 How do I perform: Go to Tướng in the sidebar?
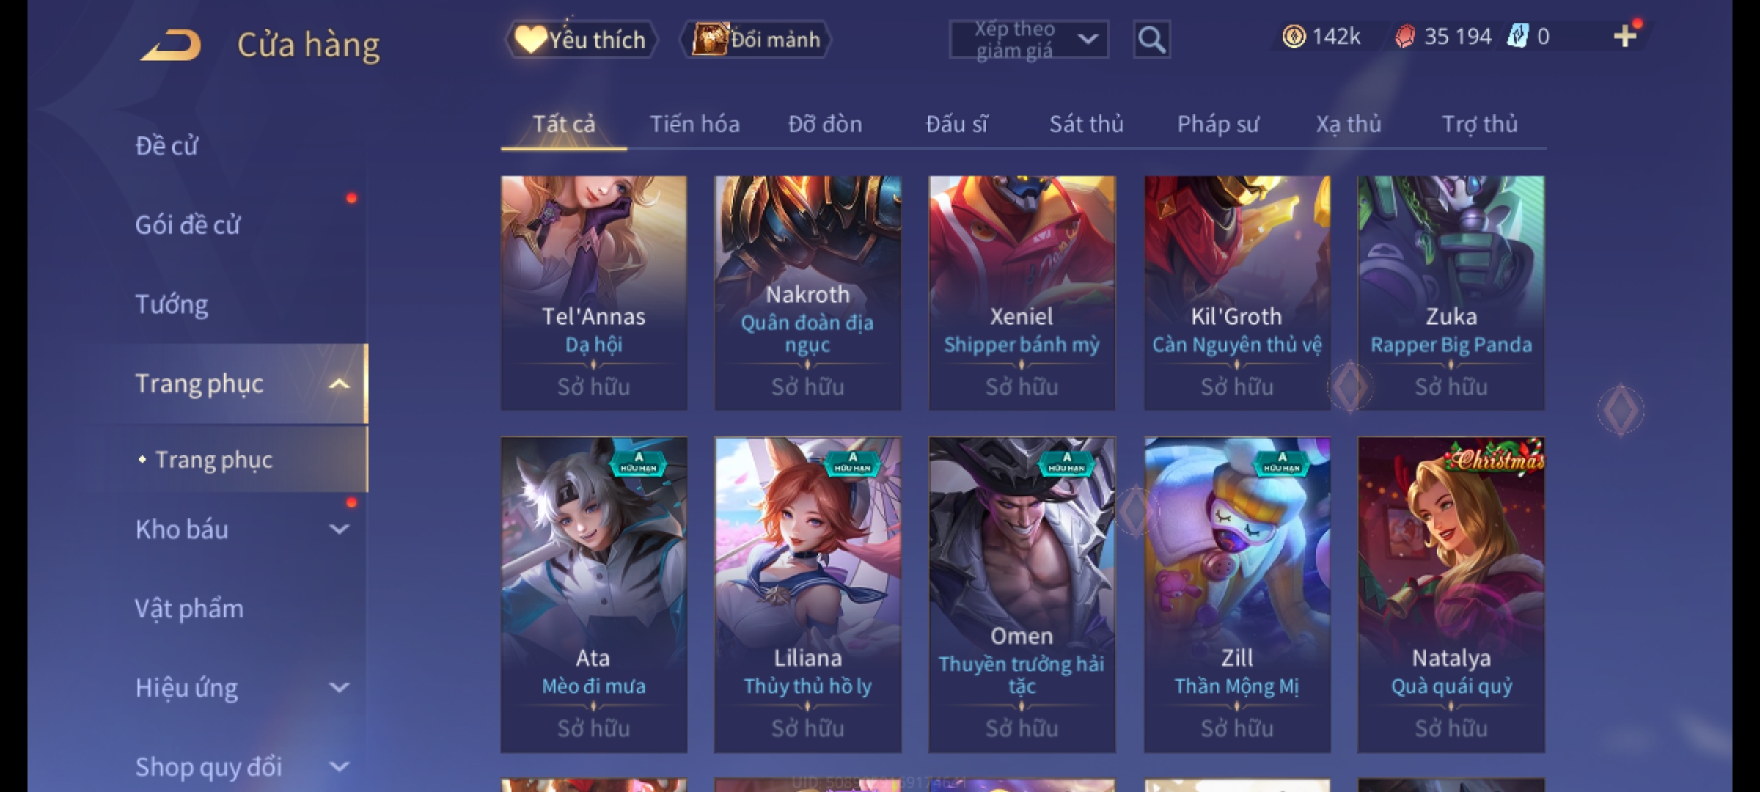(x=172, y=304)
